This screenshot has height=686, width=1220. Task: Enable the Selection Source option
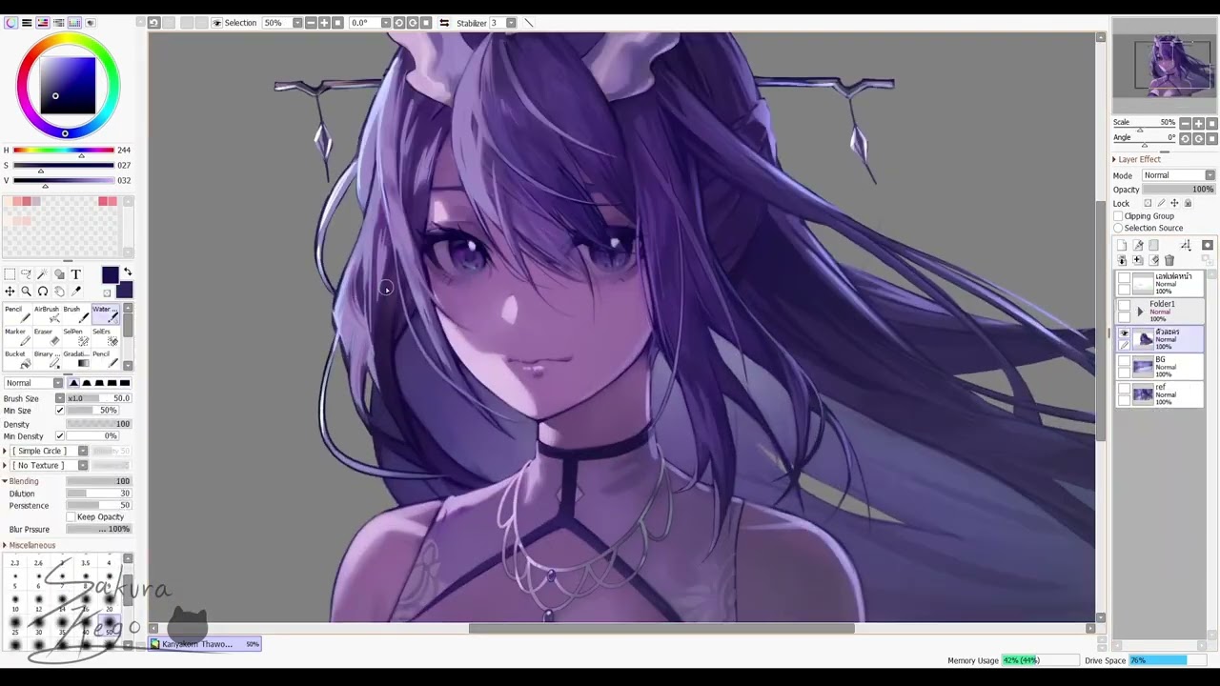click(x=1118, y=229)
